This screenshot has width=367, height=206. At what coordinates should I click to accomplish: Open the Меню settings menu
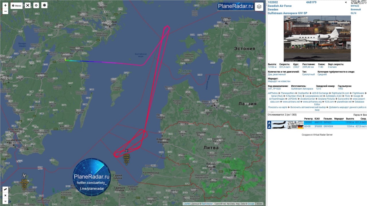click(17, 5)
